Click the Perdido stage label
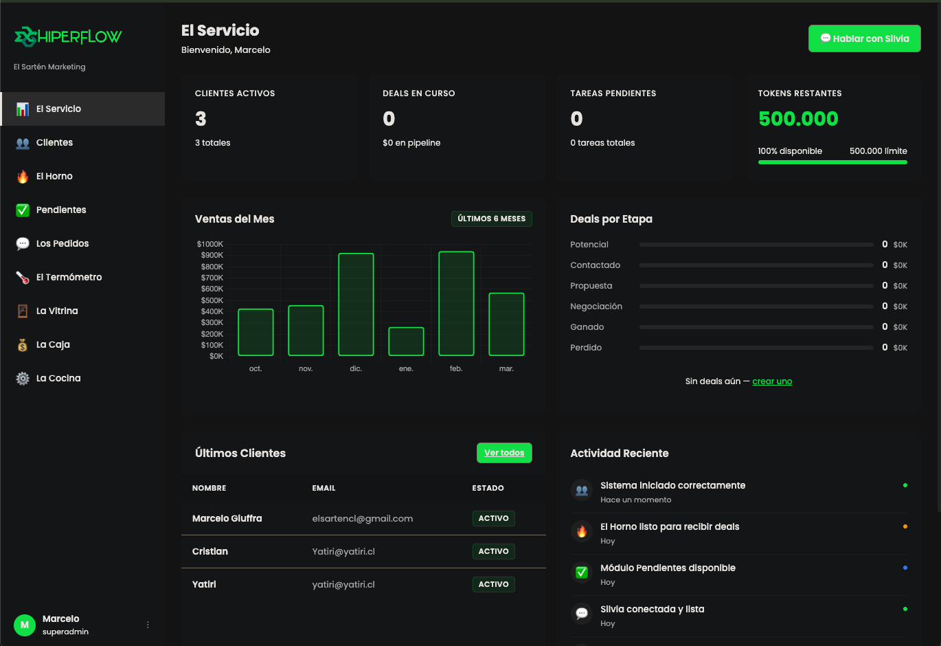Viewport: 941px width, 646px height. tap(586, 348)
